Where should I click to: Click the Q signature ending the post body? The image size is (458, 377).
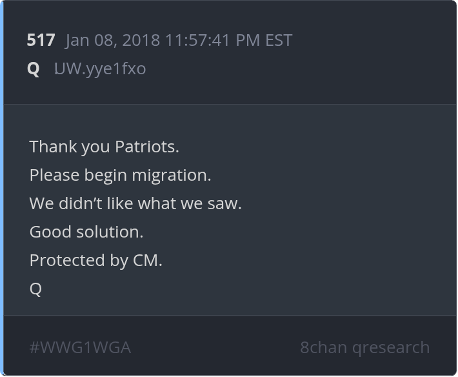35,289
